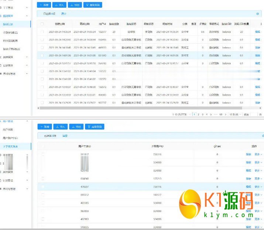Collapse the 提现管理 sidebar menu group
The height and width of the screenshot is (230, 264).
point(27,16)
